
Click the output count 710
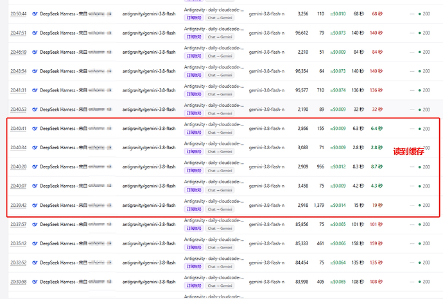320,90
